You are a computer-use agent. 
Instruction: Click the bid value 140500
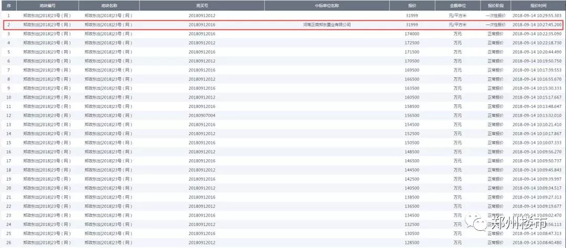point(412,188)
